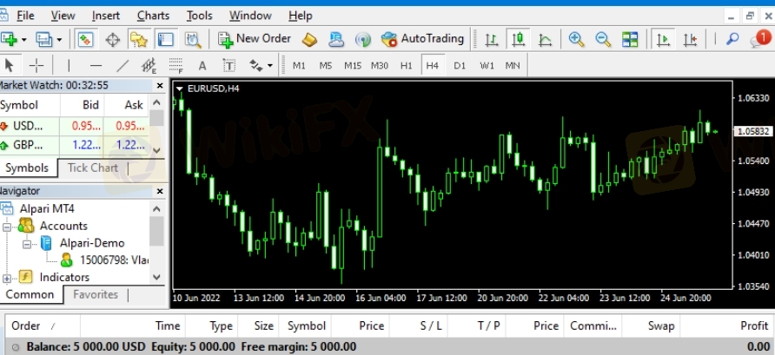
Task: Select the D1 timeframe button
Action: click(x=460, y=65)
